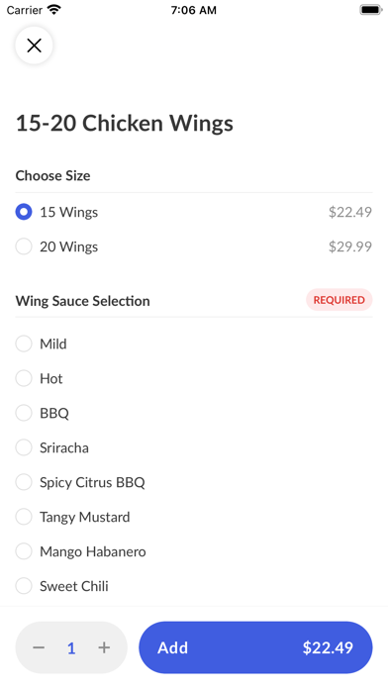Increase quantity with the plus icon
388x689 pixels.
(x=104, y=647)
